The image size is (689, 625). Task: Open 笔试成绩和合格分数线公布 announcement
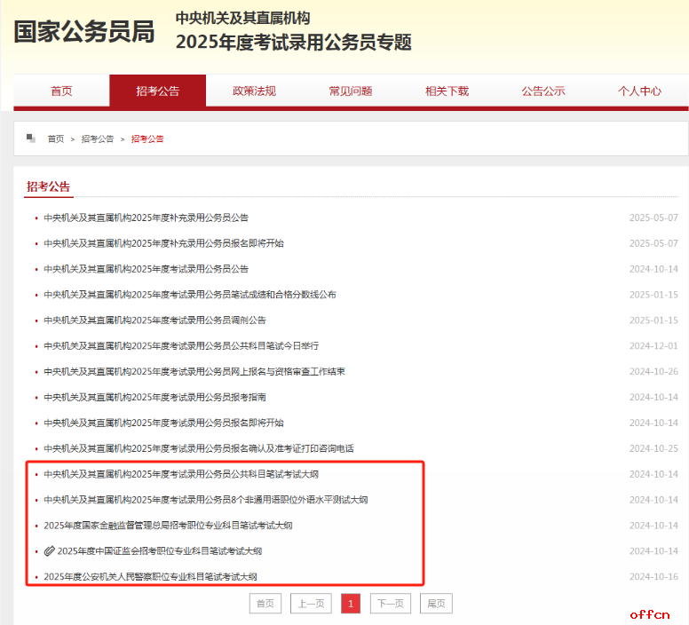coord(190,294)
